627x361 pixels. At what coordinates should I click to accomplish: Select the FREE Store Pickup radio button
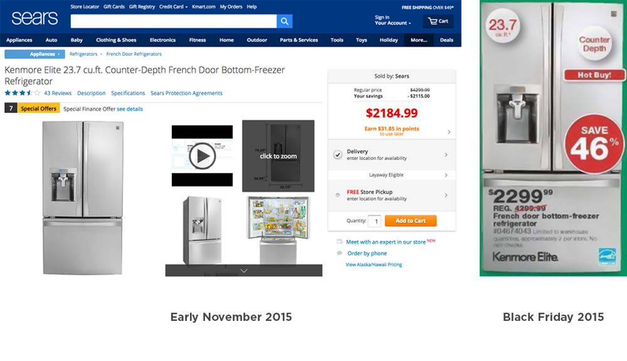coord(338,195)
